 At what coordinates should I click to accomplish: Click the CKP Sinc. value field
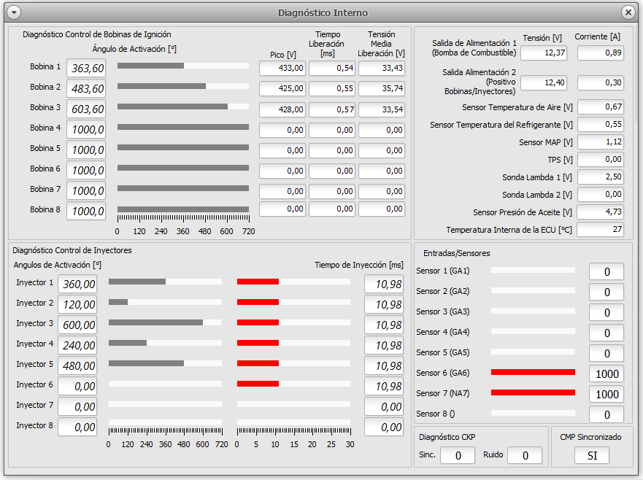[457, 456]
